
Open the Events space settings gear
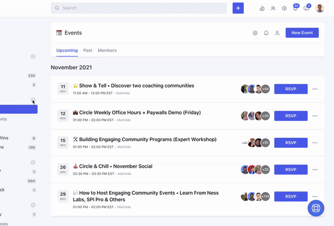[x=255, y=33]
